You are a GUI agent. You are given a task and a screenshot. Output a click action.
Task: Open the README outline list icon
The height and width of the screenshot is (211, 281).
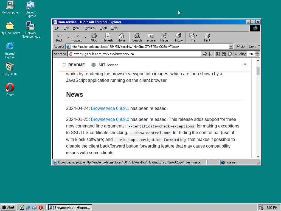(245, 65)
